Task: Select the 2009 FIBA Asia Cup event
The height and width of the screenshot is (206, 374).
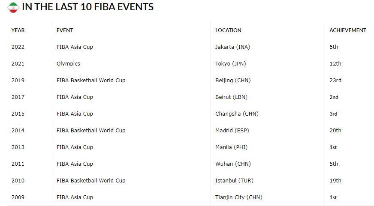Action: (x=75, y=197)
